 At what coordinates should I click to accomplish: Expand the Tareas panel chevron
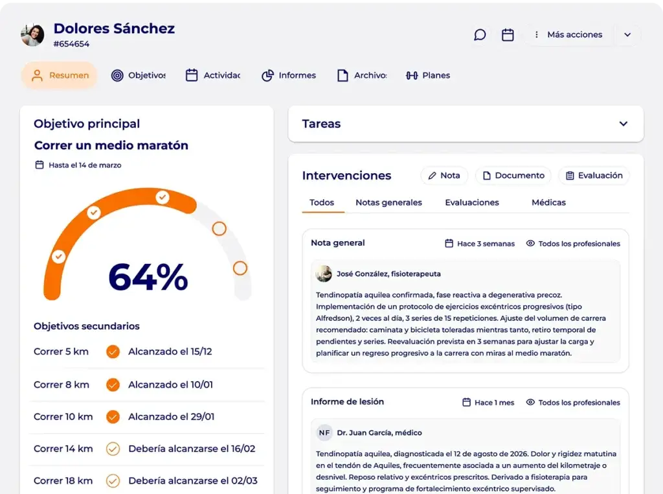pos(624,124)
